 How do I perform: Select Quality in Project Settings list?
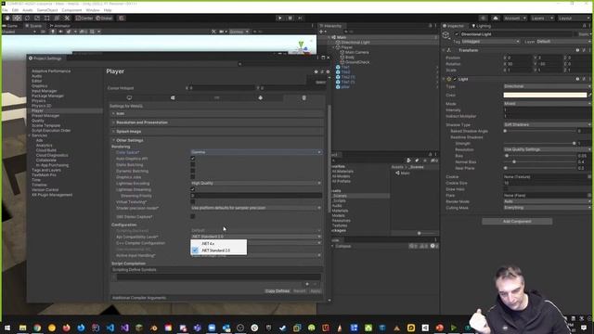[x=38, y=121]
